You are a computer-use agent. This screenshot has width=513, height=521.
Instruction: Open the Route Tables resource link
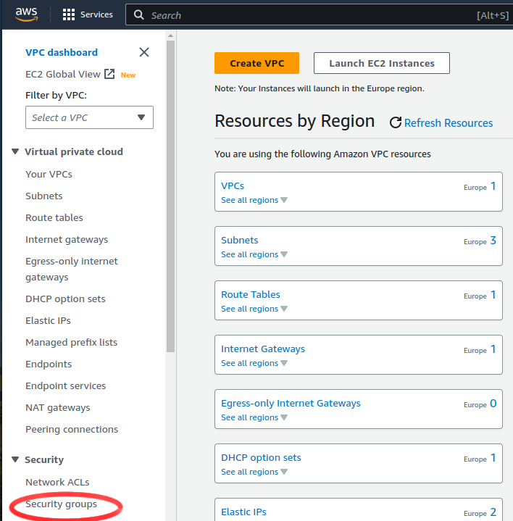pos(251,294)
